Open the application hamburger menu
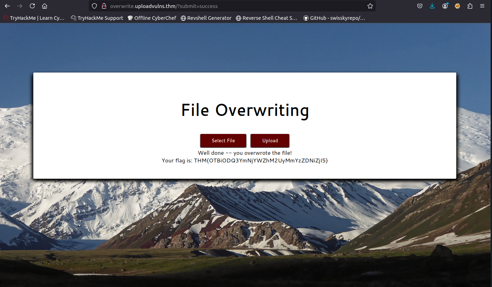 [x=482, y=6]
